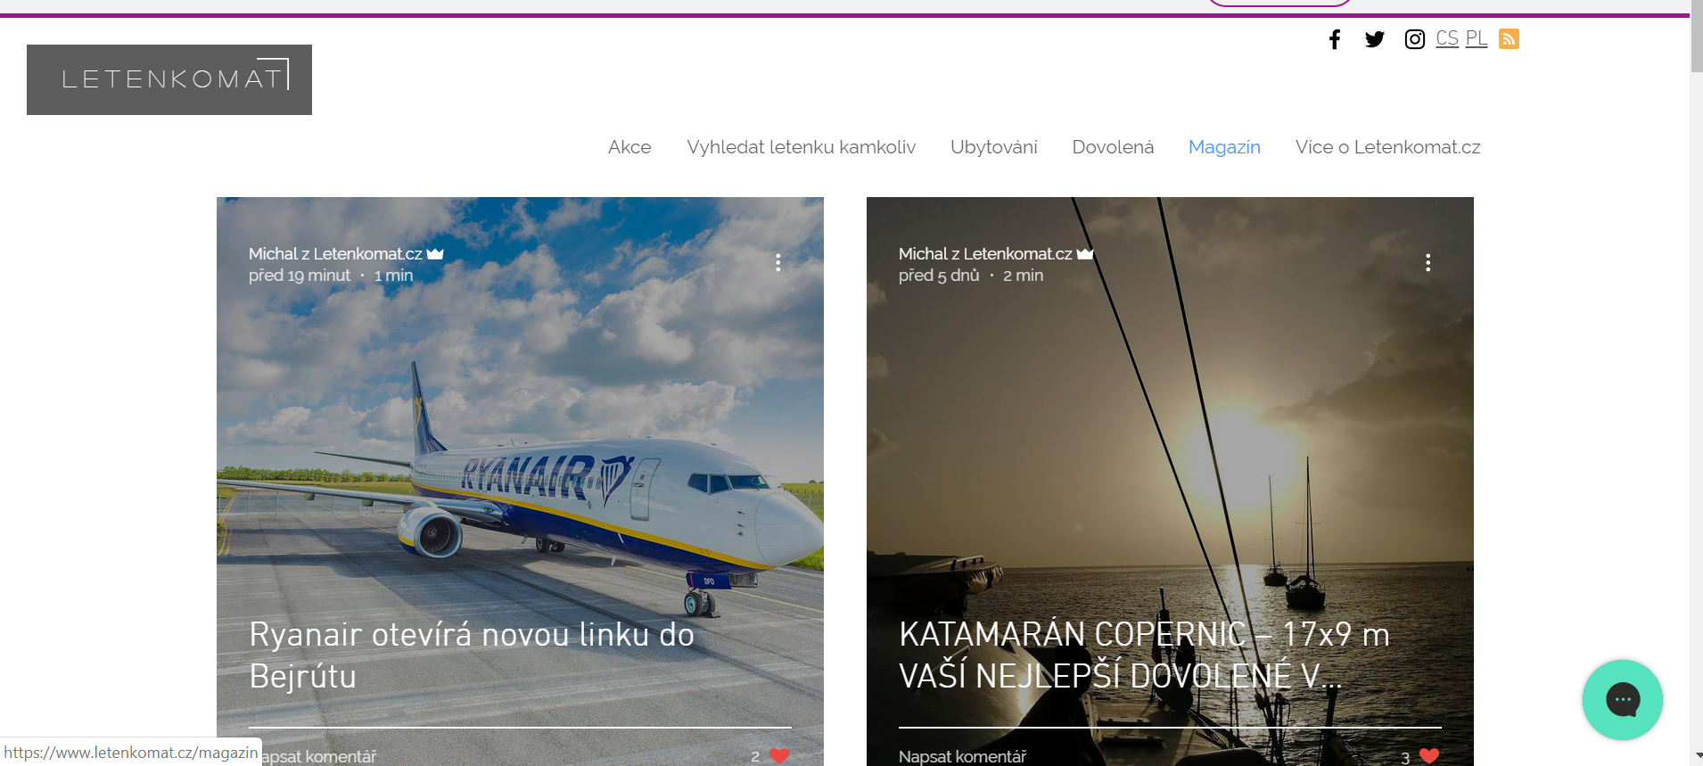Open author Michal on Ryanair post
Image resolution: width=1703 pixels, height=766 pixels.
tap(335, 254)
